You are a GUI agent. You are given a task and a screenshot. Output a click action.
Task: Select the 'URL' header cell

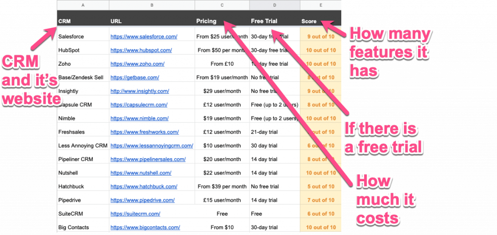pos(152,18)
